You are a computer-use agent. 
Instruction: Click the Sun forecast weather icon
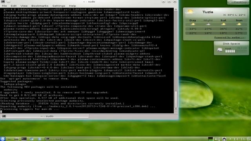[x=239, y=24]
